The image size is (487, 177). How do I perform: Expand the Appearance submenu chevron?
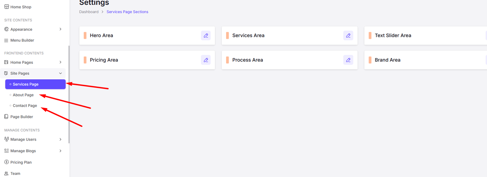(x=60, y=29)
